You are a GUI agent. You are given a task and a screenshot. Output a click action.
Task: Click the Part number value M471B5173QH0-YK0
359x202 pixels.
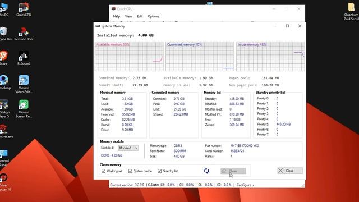point(245,146)
